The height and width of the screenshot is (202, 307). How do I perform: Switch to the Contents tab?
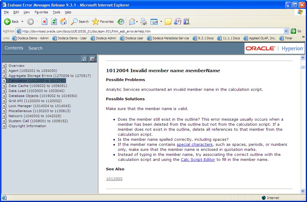point(14,48)
